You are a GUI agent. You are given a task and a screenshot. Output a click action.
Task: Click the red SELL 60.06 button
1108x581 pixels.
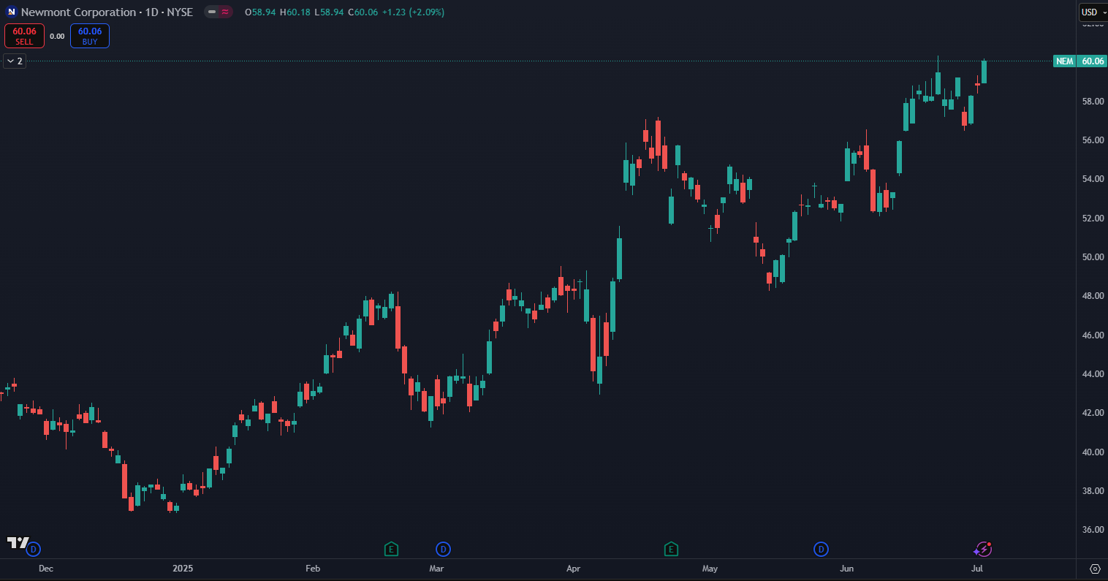coord(24,36)
